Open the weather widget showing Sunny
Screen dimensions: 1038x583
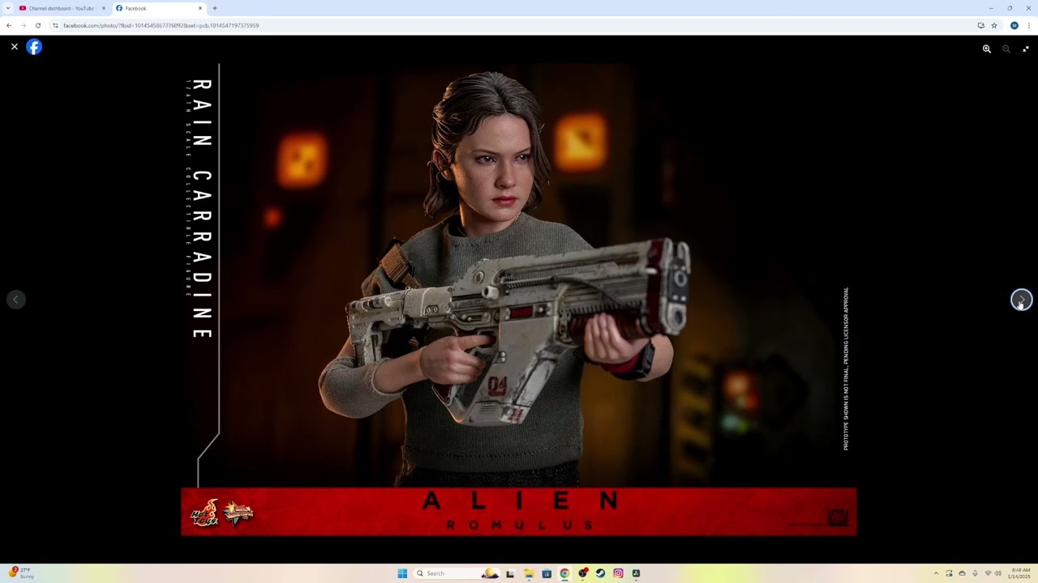point(22,573)
